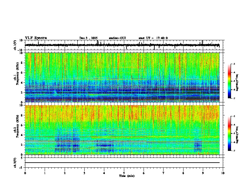This screenshot has height=194, width=251.
Task: Click time axis tick label '3'
Action: (x=84, y=173)
